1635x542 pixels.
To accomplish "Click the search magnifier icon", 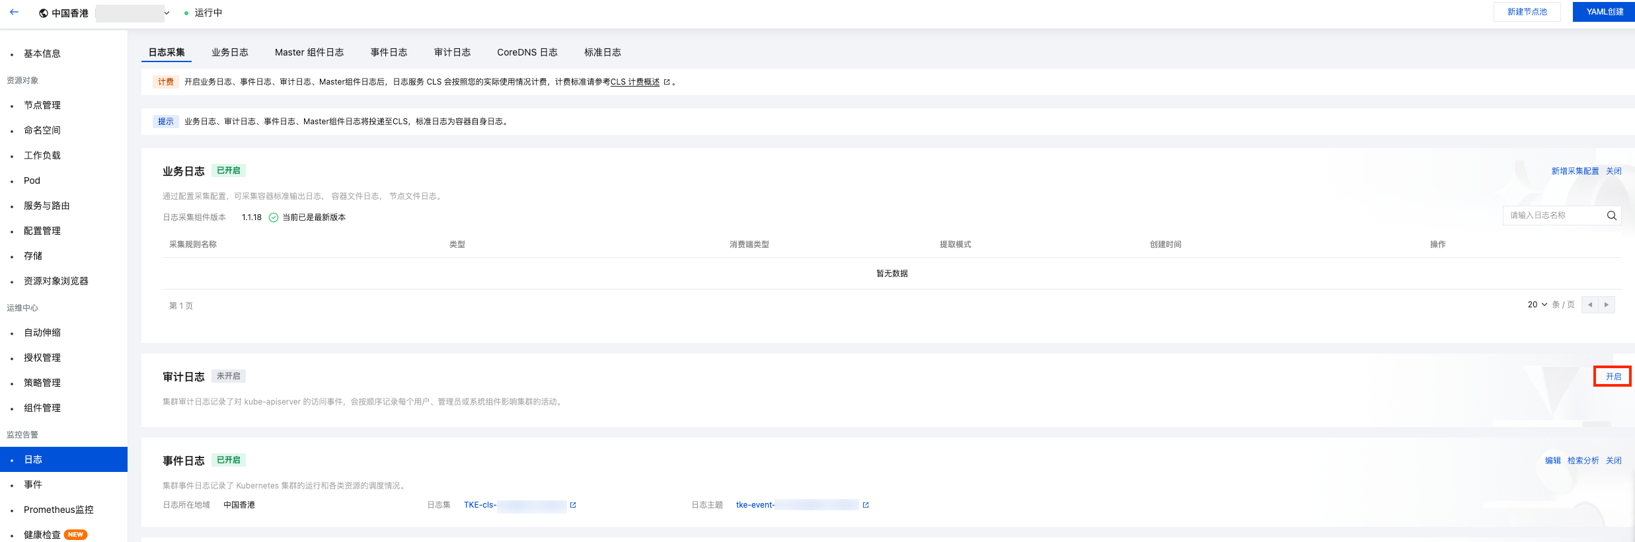I will 1611,215.
